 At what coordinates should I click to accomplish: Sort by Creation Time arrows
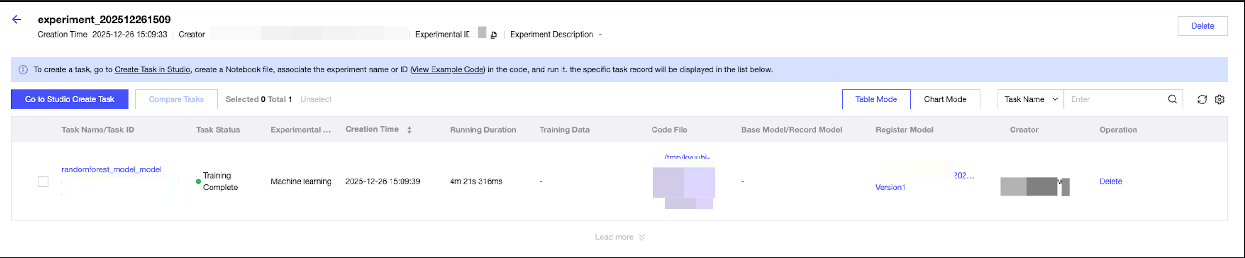pos(409,129)
